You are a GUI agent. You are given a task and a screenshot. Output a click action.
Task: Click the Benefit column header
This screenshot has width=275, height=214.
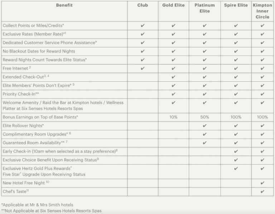[x=64, y=5]
